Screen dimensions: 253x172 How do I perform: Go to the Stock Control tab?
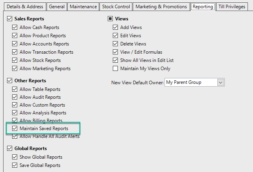pos(116,7)
